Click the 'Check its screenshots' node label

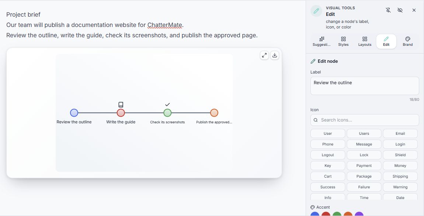tap(167, 122)
